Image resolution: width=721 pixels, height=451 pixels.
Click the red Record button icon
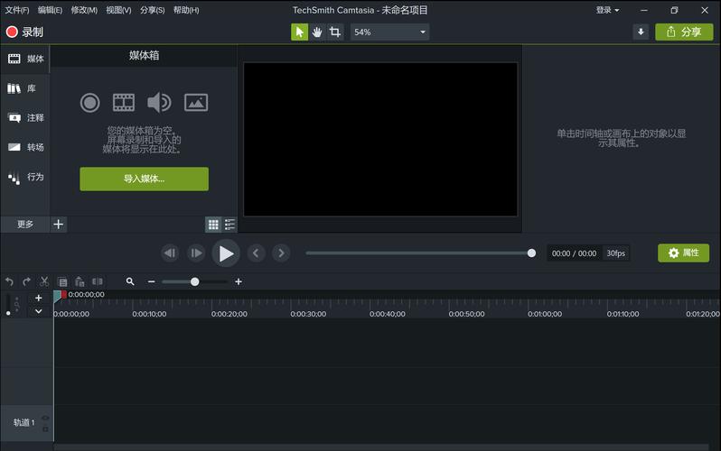[x=12, y=32]
